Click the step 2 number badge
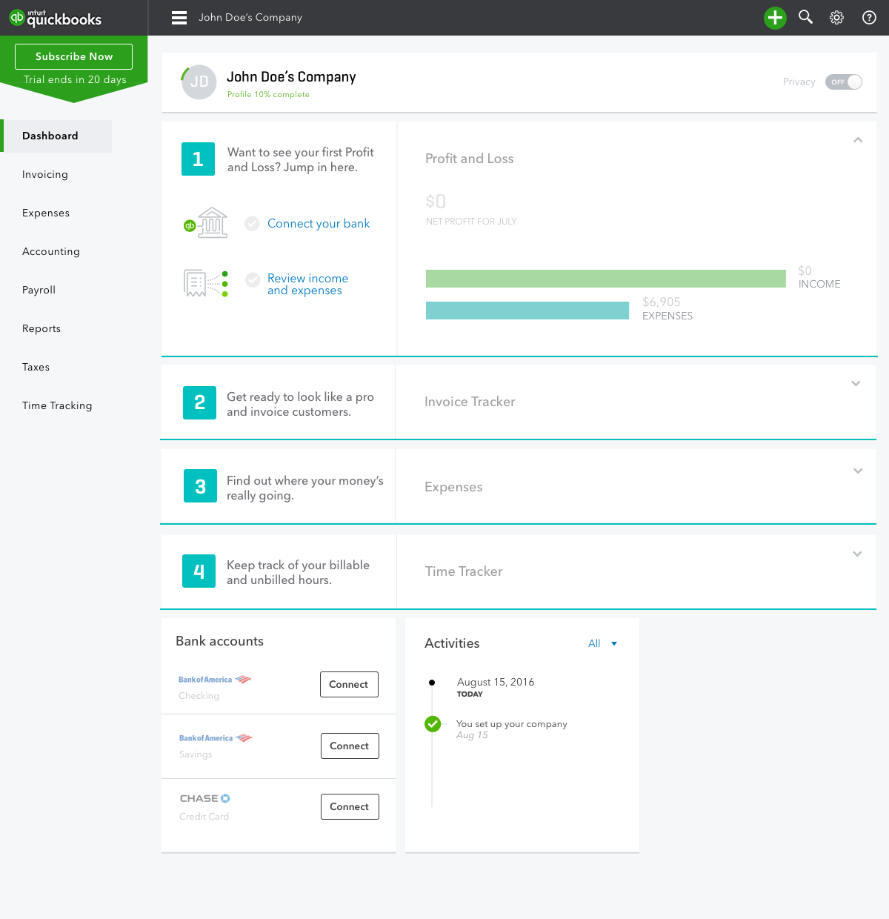889x919 pixels. pyautogui.click(x=199, y=402)
